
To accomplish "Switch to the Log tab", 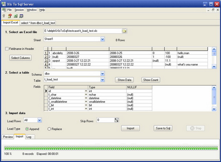I will tap(29, 137).
